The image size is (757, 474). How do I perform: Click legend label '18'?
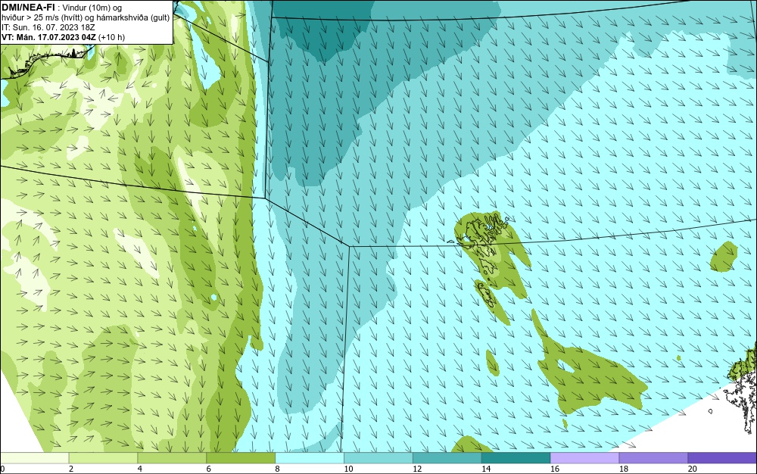point(623,469)
